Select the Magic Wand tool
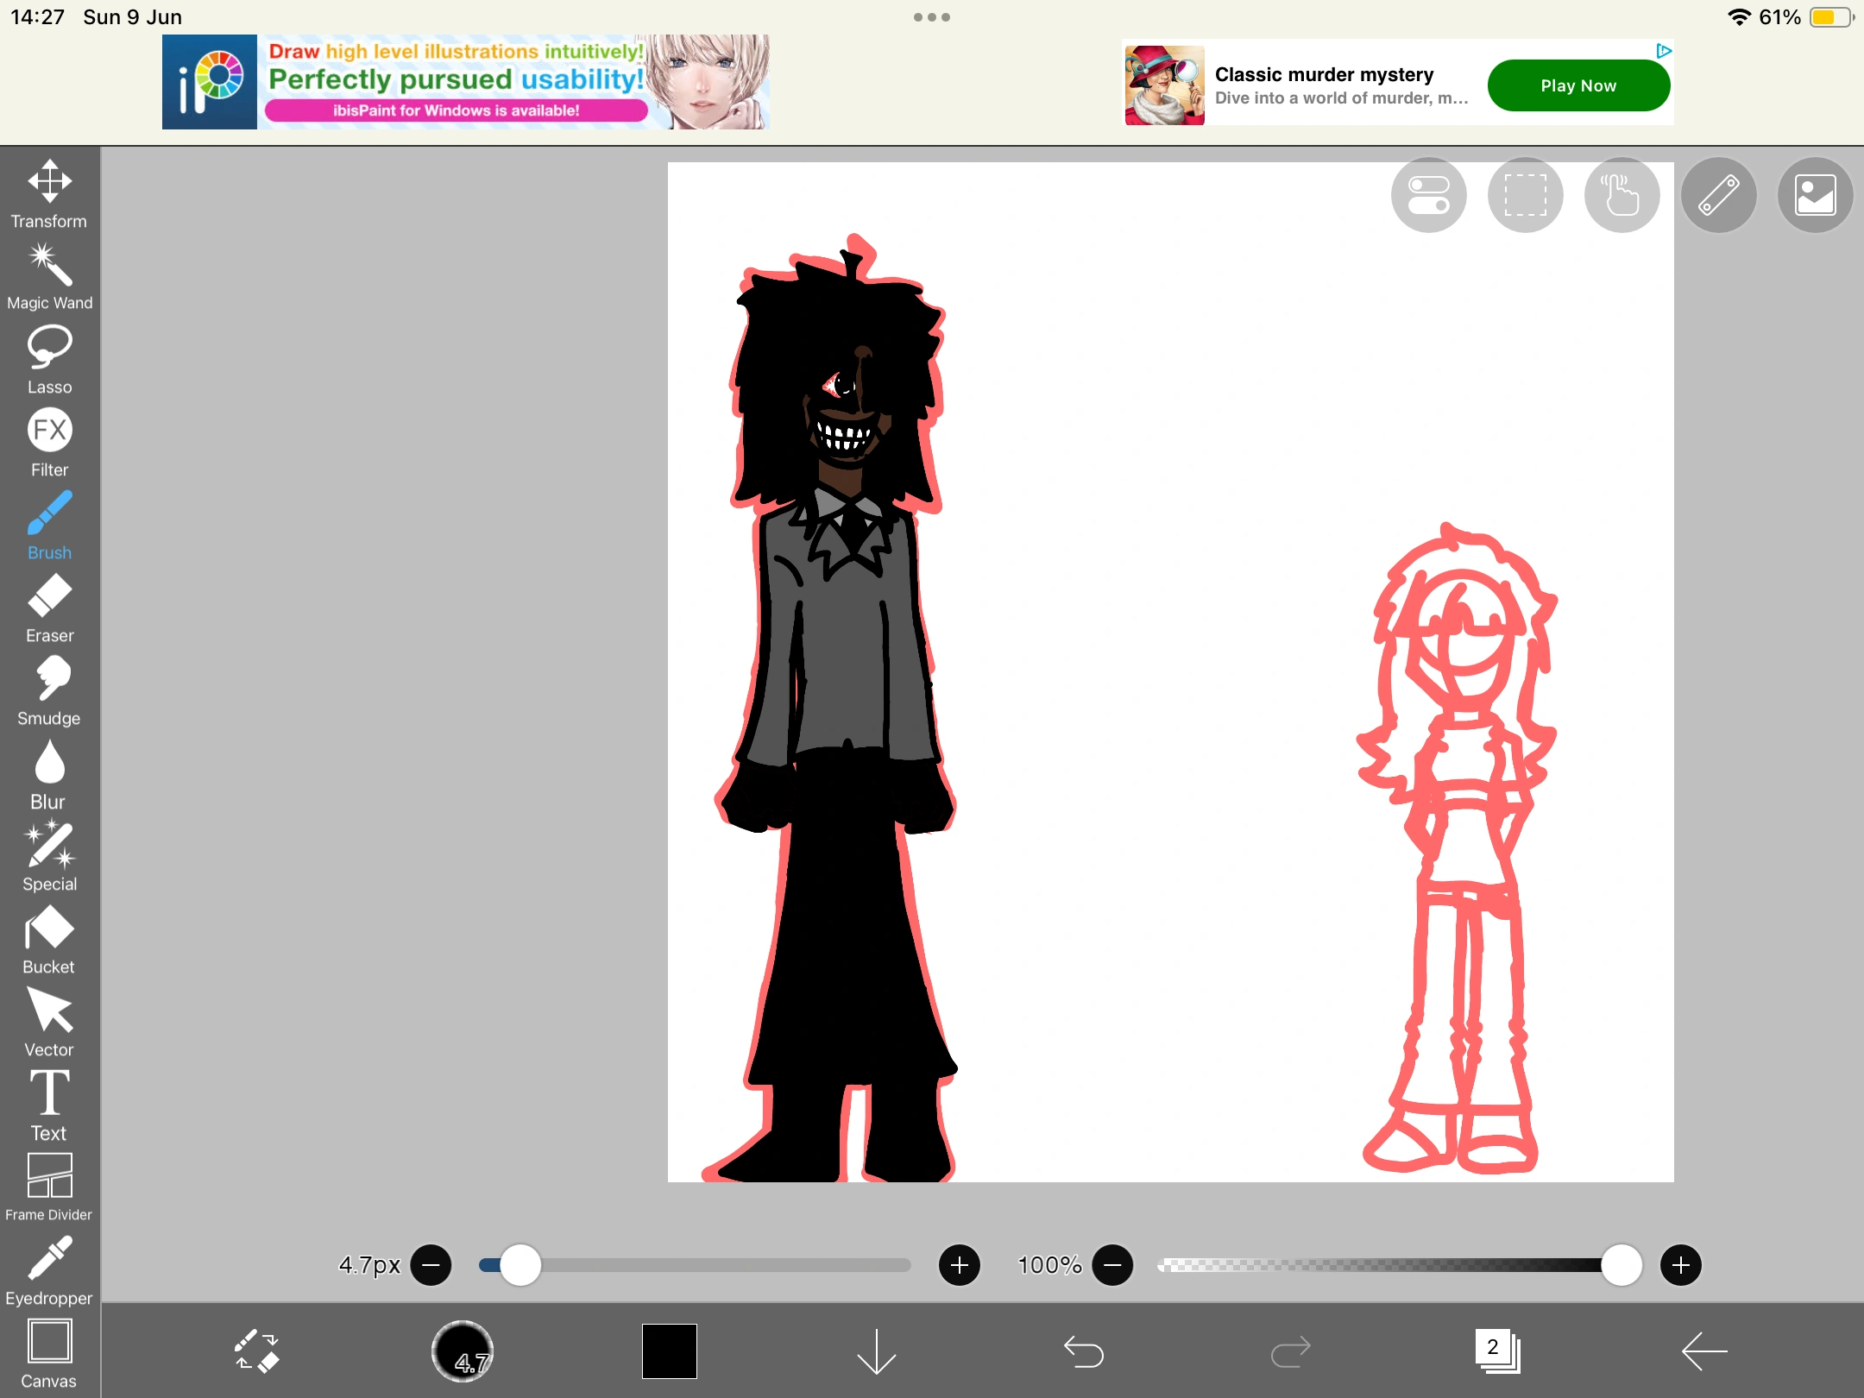 click(x=50, y=276)
